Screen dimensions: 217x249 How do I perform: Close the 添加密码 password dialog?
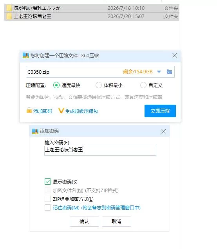tap(164, 131)
